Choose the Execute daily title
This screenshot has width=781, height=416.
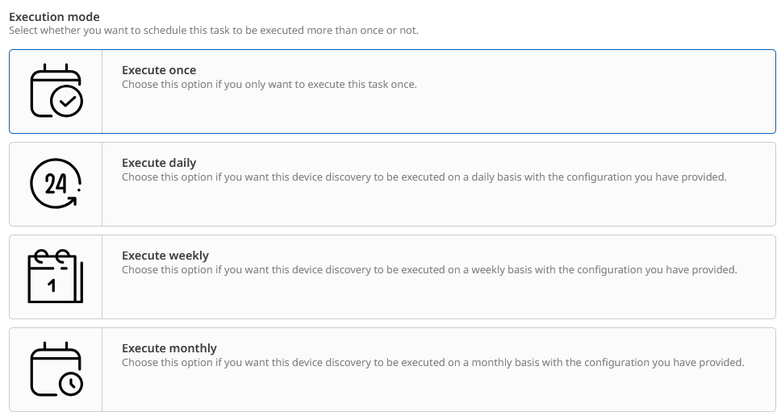pos(159,163)
